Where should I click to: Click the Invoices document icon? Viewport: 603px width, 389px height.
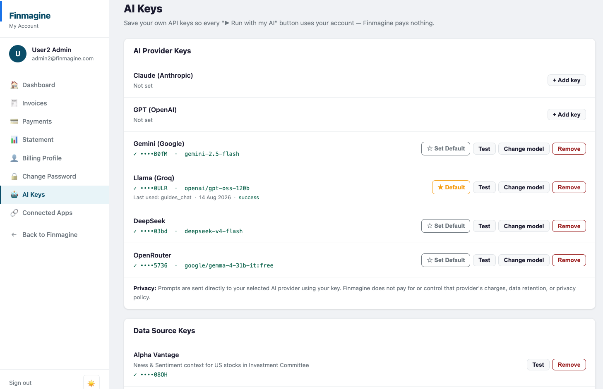pyautogui.click(x=14, y=103)
